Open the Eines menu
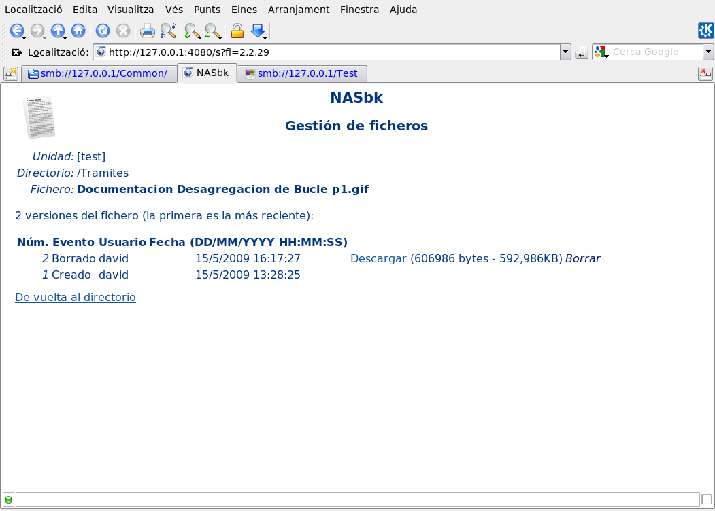715x511 pixels. click(x=244, y=10)
